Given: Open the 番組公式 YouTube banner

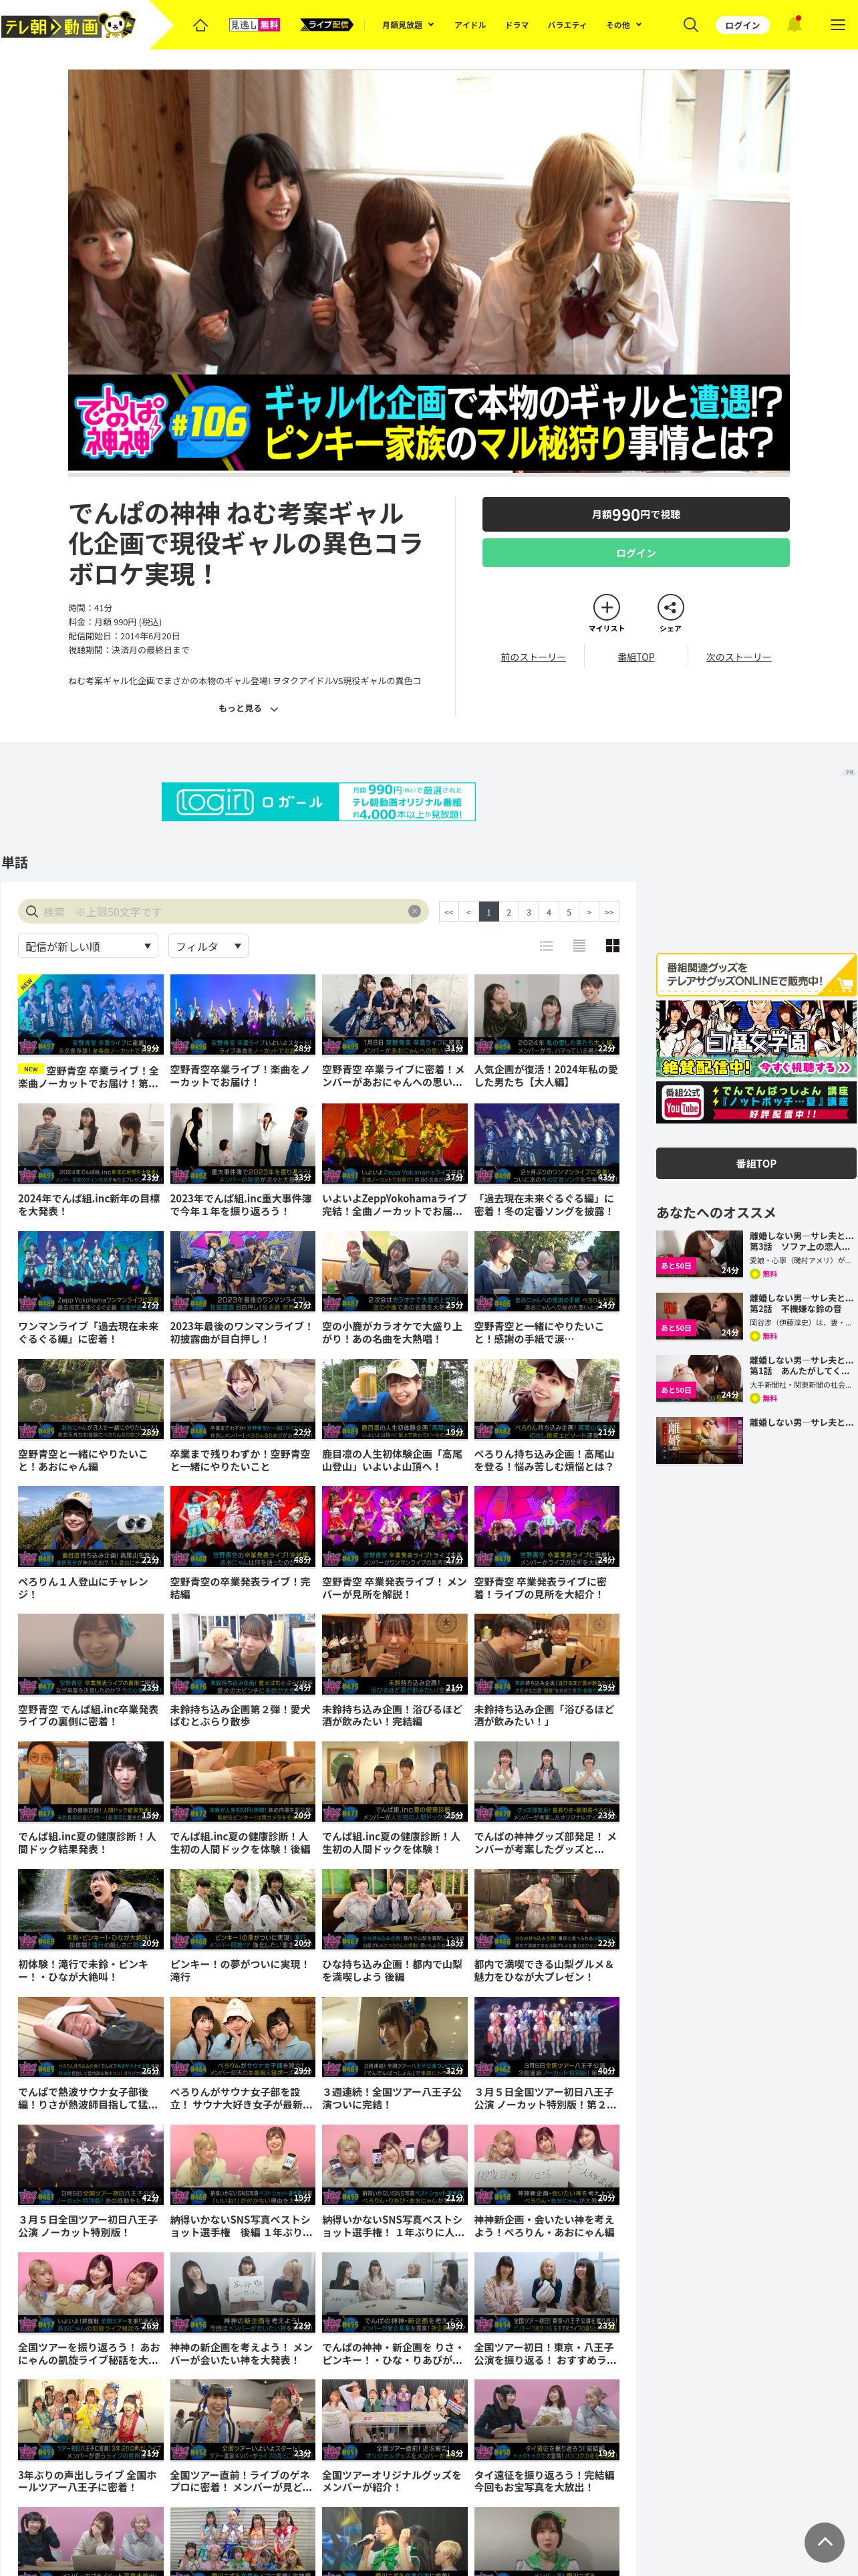Looking at the screenshot, I should point(756,1102).
